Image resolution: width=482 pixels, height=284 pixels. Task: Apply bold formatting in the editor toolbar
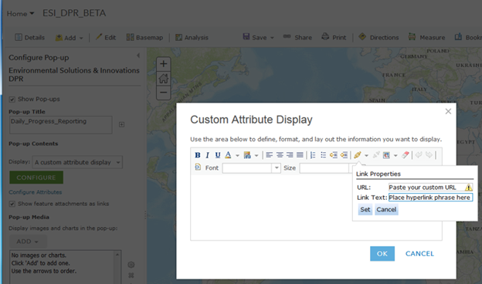198,155
